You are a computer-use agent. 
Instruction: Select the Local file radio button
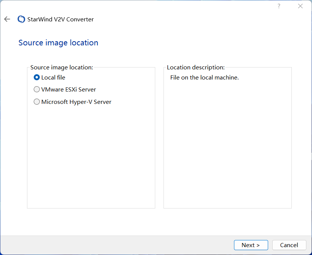37,78
